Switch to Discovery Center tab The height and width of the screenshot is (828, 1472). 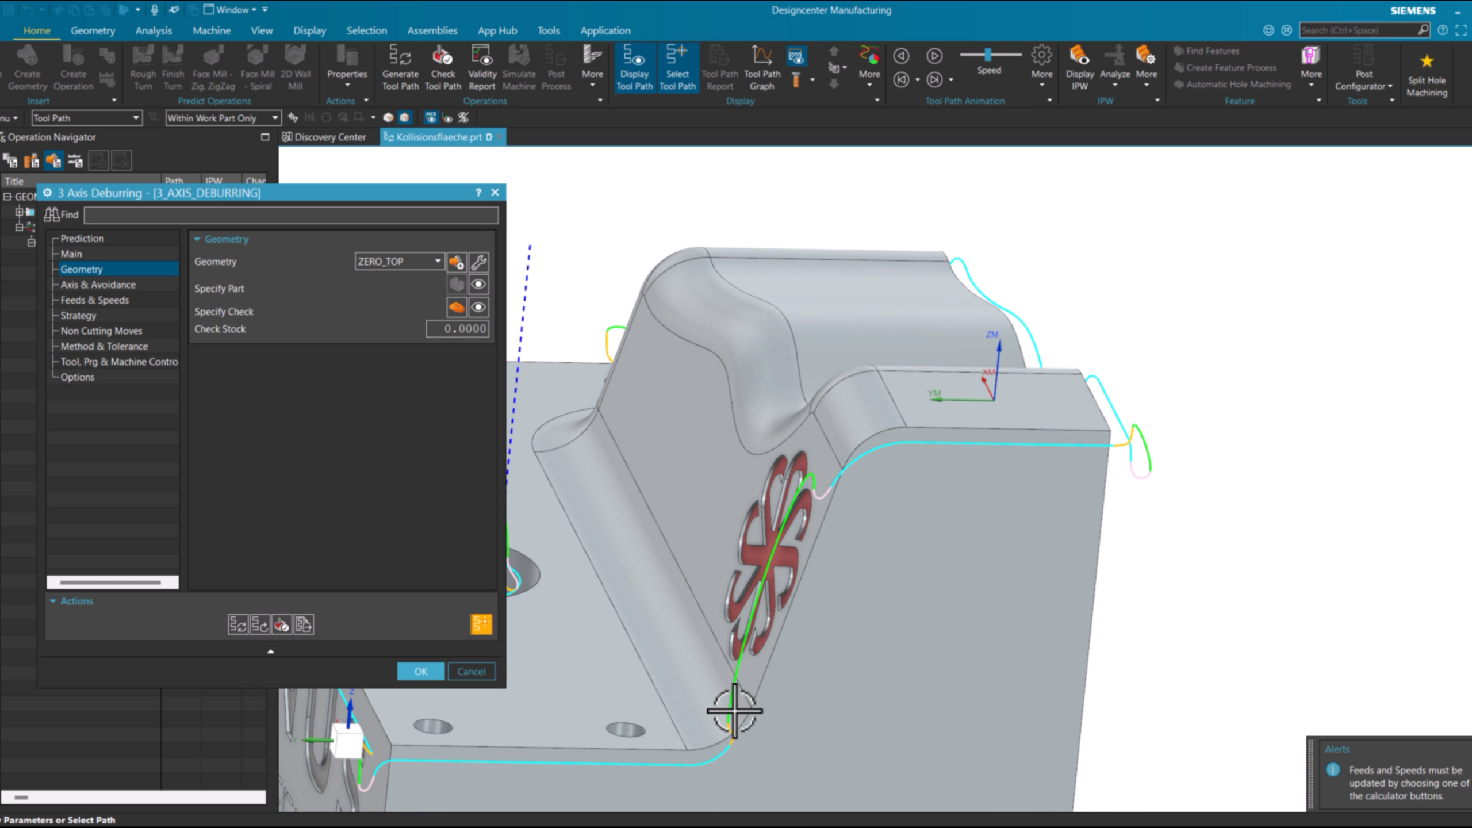pyautogui.click(x=324, y=137)
